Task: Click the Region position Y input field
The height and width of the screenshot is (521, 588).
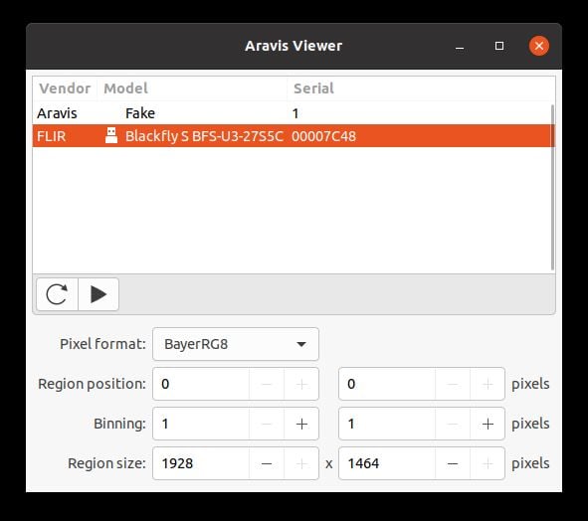Action: click(387, 384)
